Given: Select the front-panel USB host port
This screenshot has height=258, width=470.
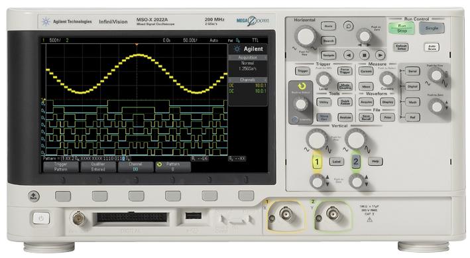Looking at the screenshot, I should coord(194,216).
